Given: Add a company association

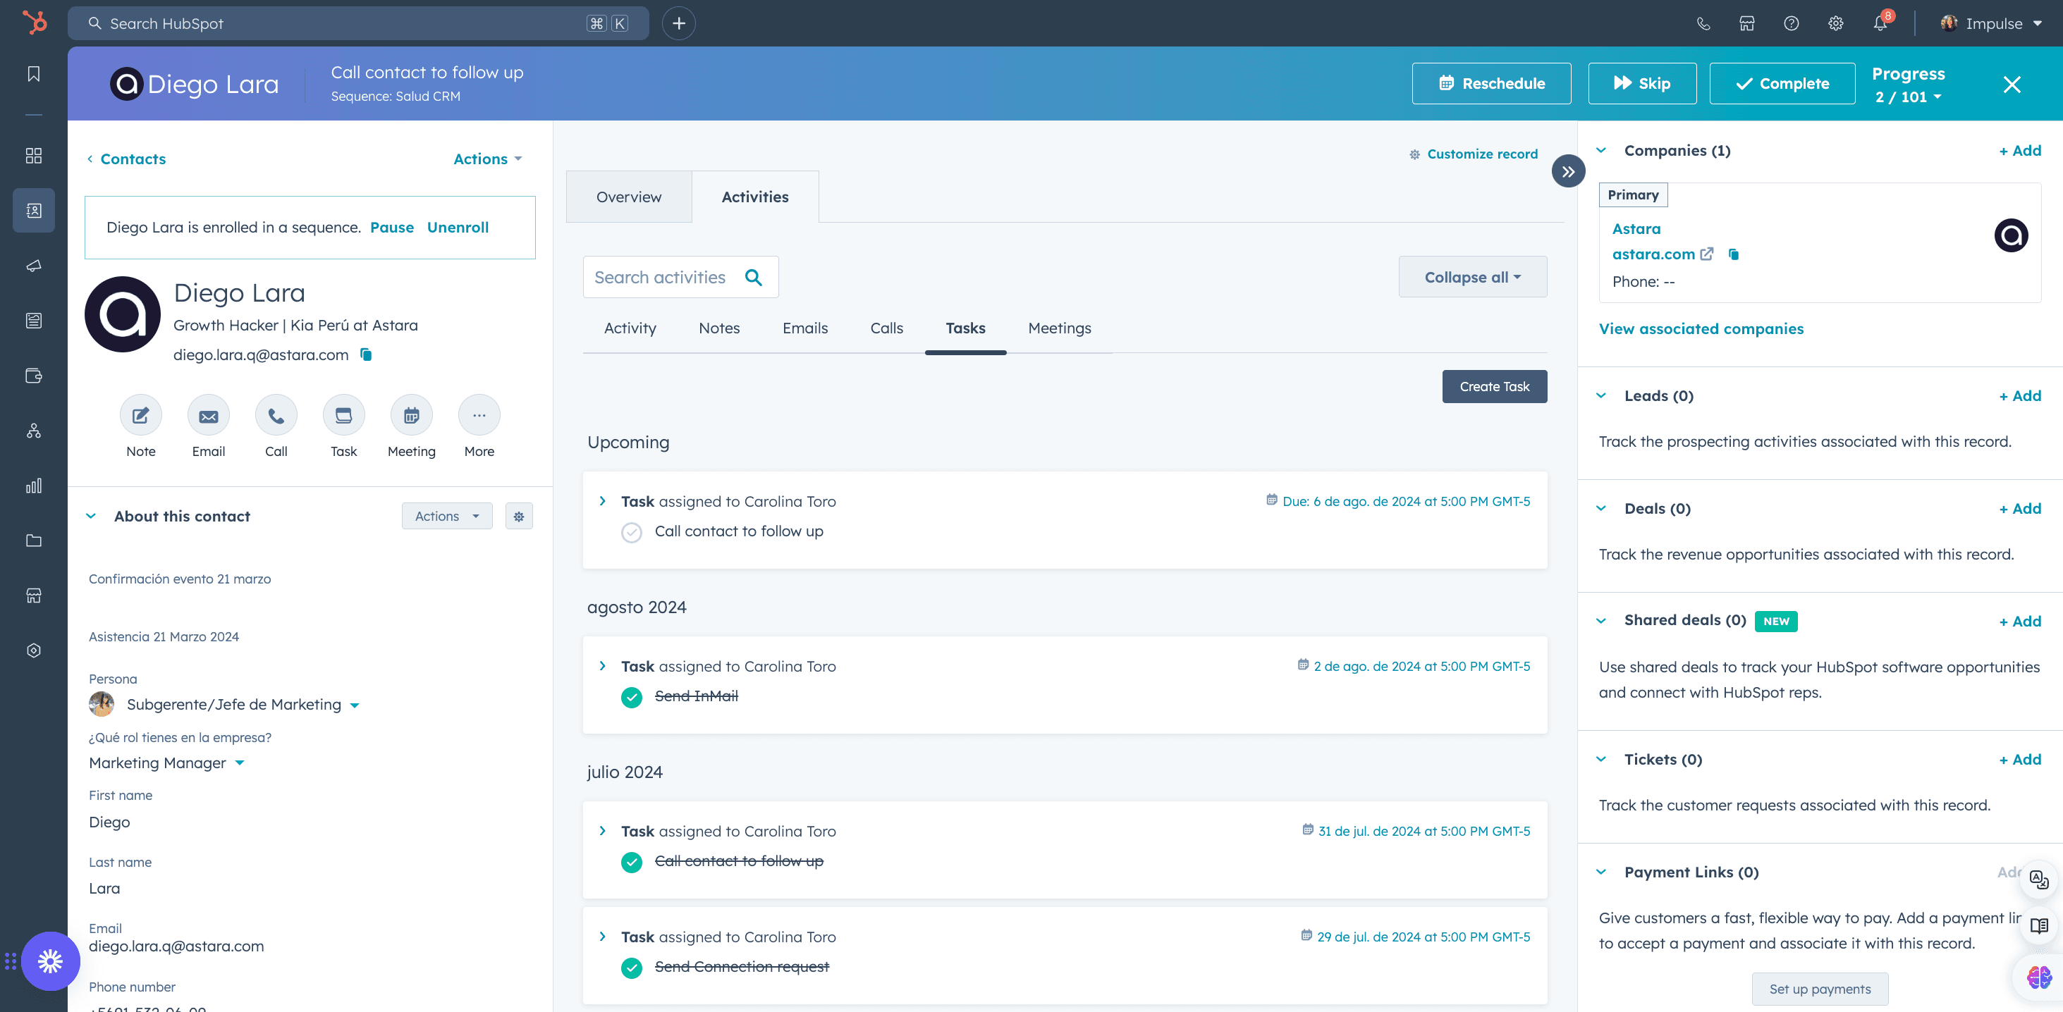Looking at the screenshot, I should (2020, 151).
